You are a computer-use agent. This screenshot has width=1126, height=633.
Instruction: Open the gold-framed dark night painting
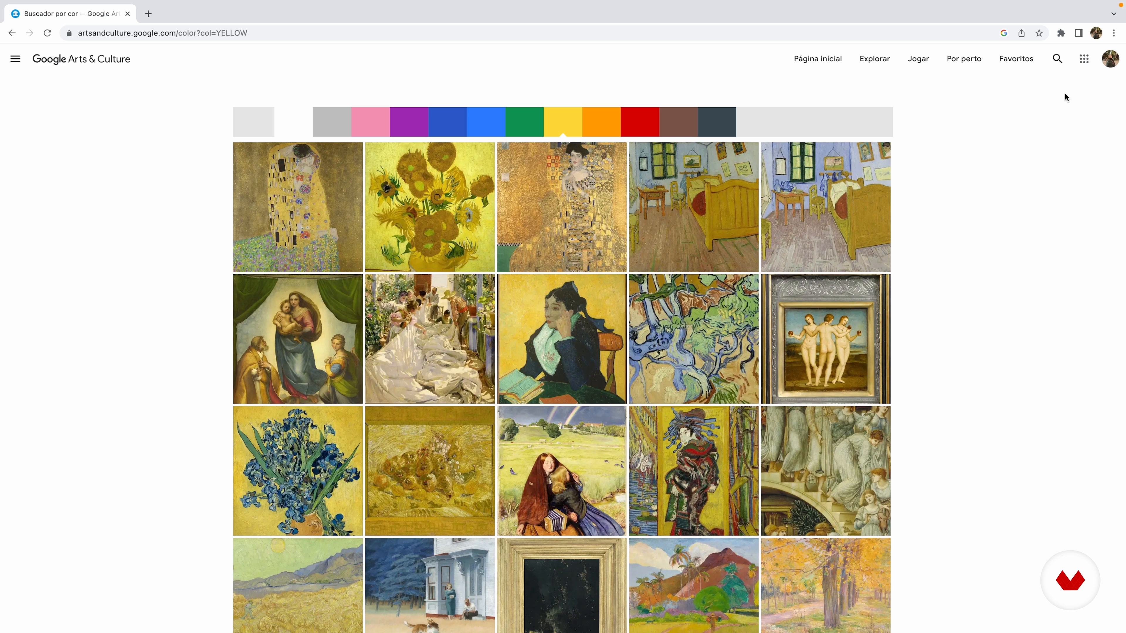click(x=562, y=586)
